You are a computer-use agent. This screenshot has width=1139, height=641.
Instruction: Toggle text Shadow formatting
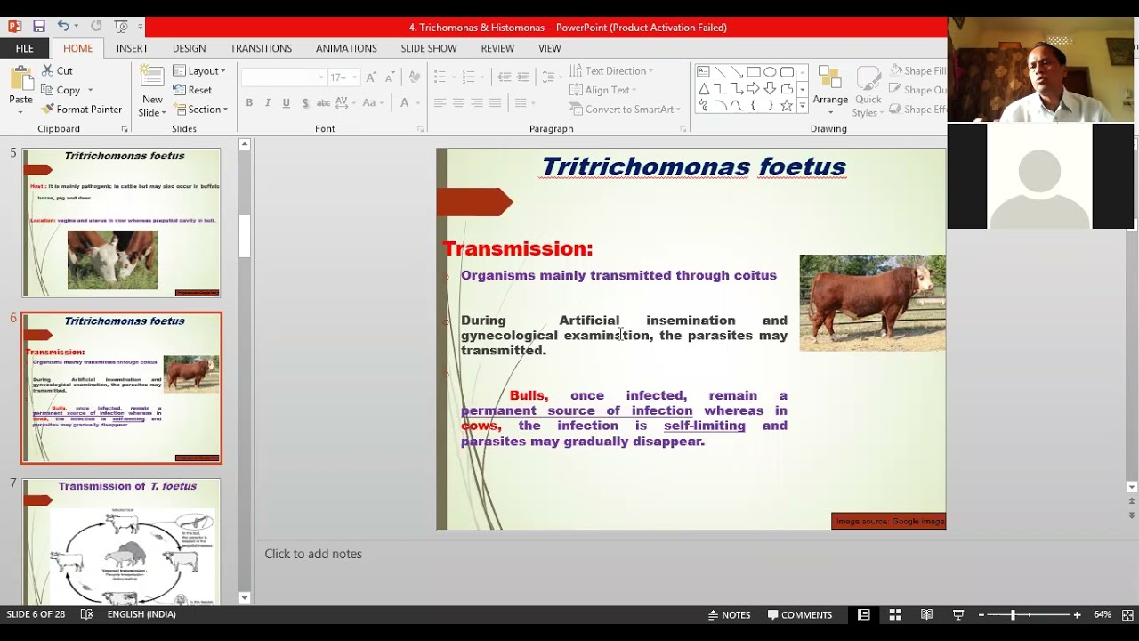click(x=305, y=103)
